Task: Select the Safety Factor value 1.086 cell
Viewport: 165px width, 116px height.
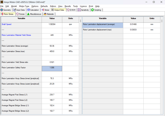Action: tap(52, 69)
